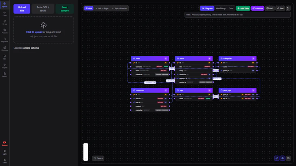Viewport: 296px width, 166px height.
Task: Click the content column in comments table
Action: point(150,106)
